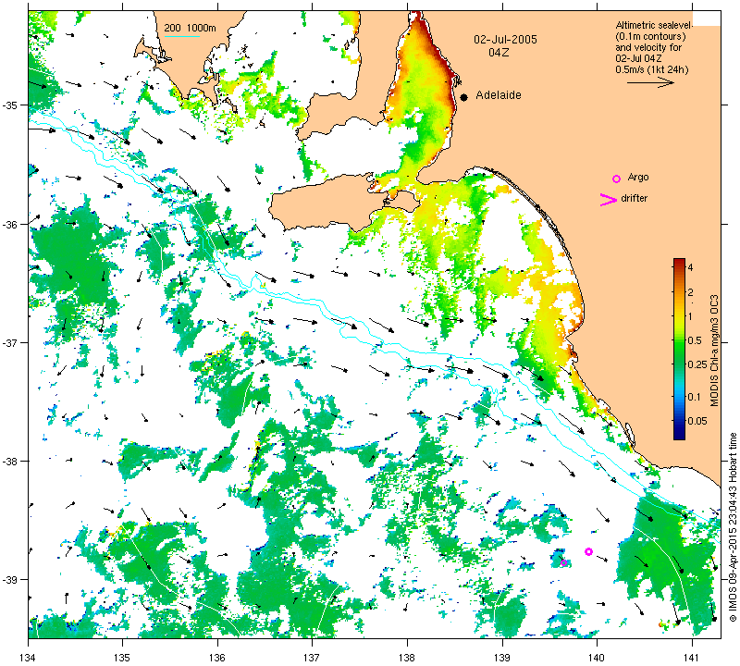Click the 02-Jul-2005 date text
The width and height of the screenshot is (740, 666).
(505, 40)
